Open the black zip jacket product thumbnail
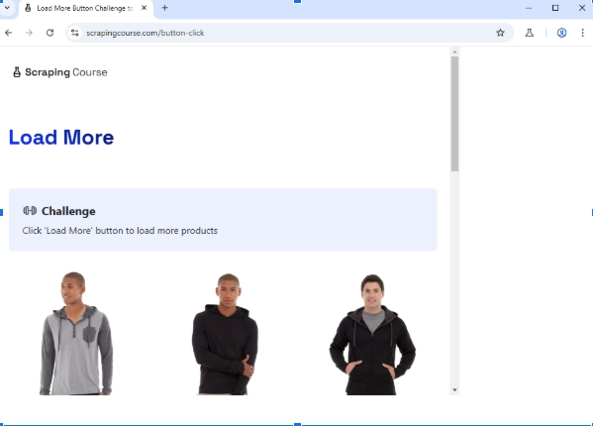The image size is (593, 426). click(x=372, y=335)
